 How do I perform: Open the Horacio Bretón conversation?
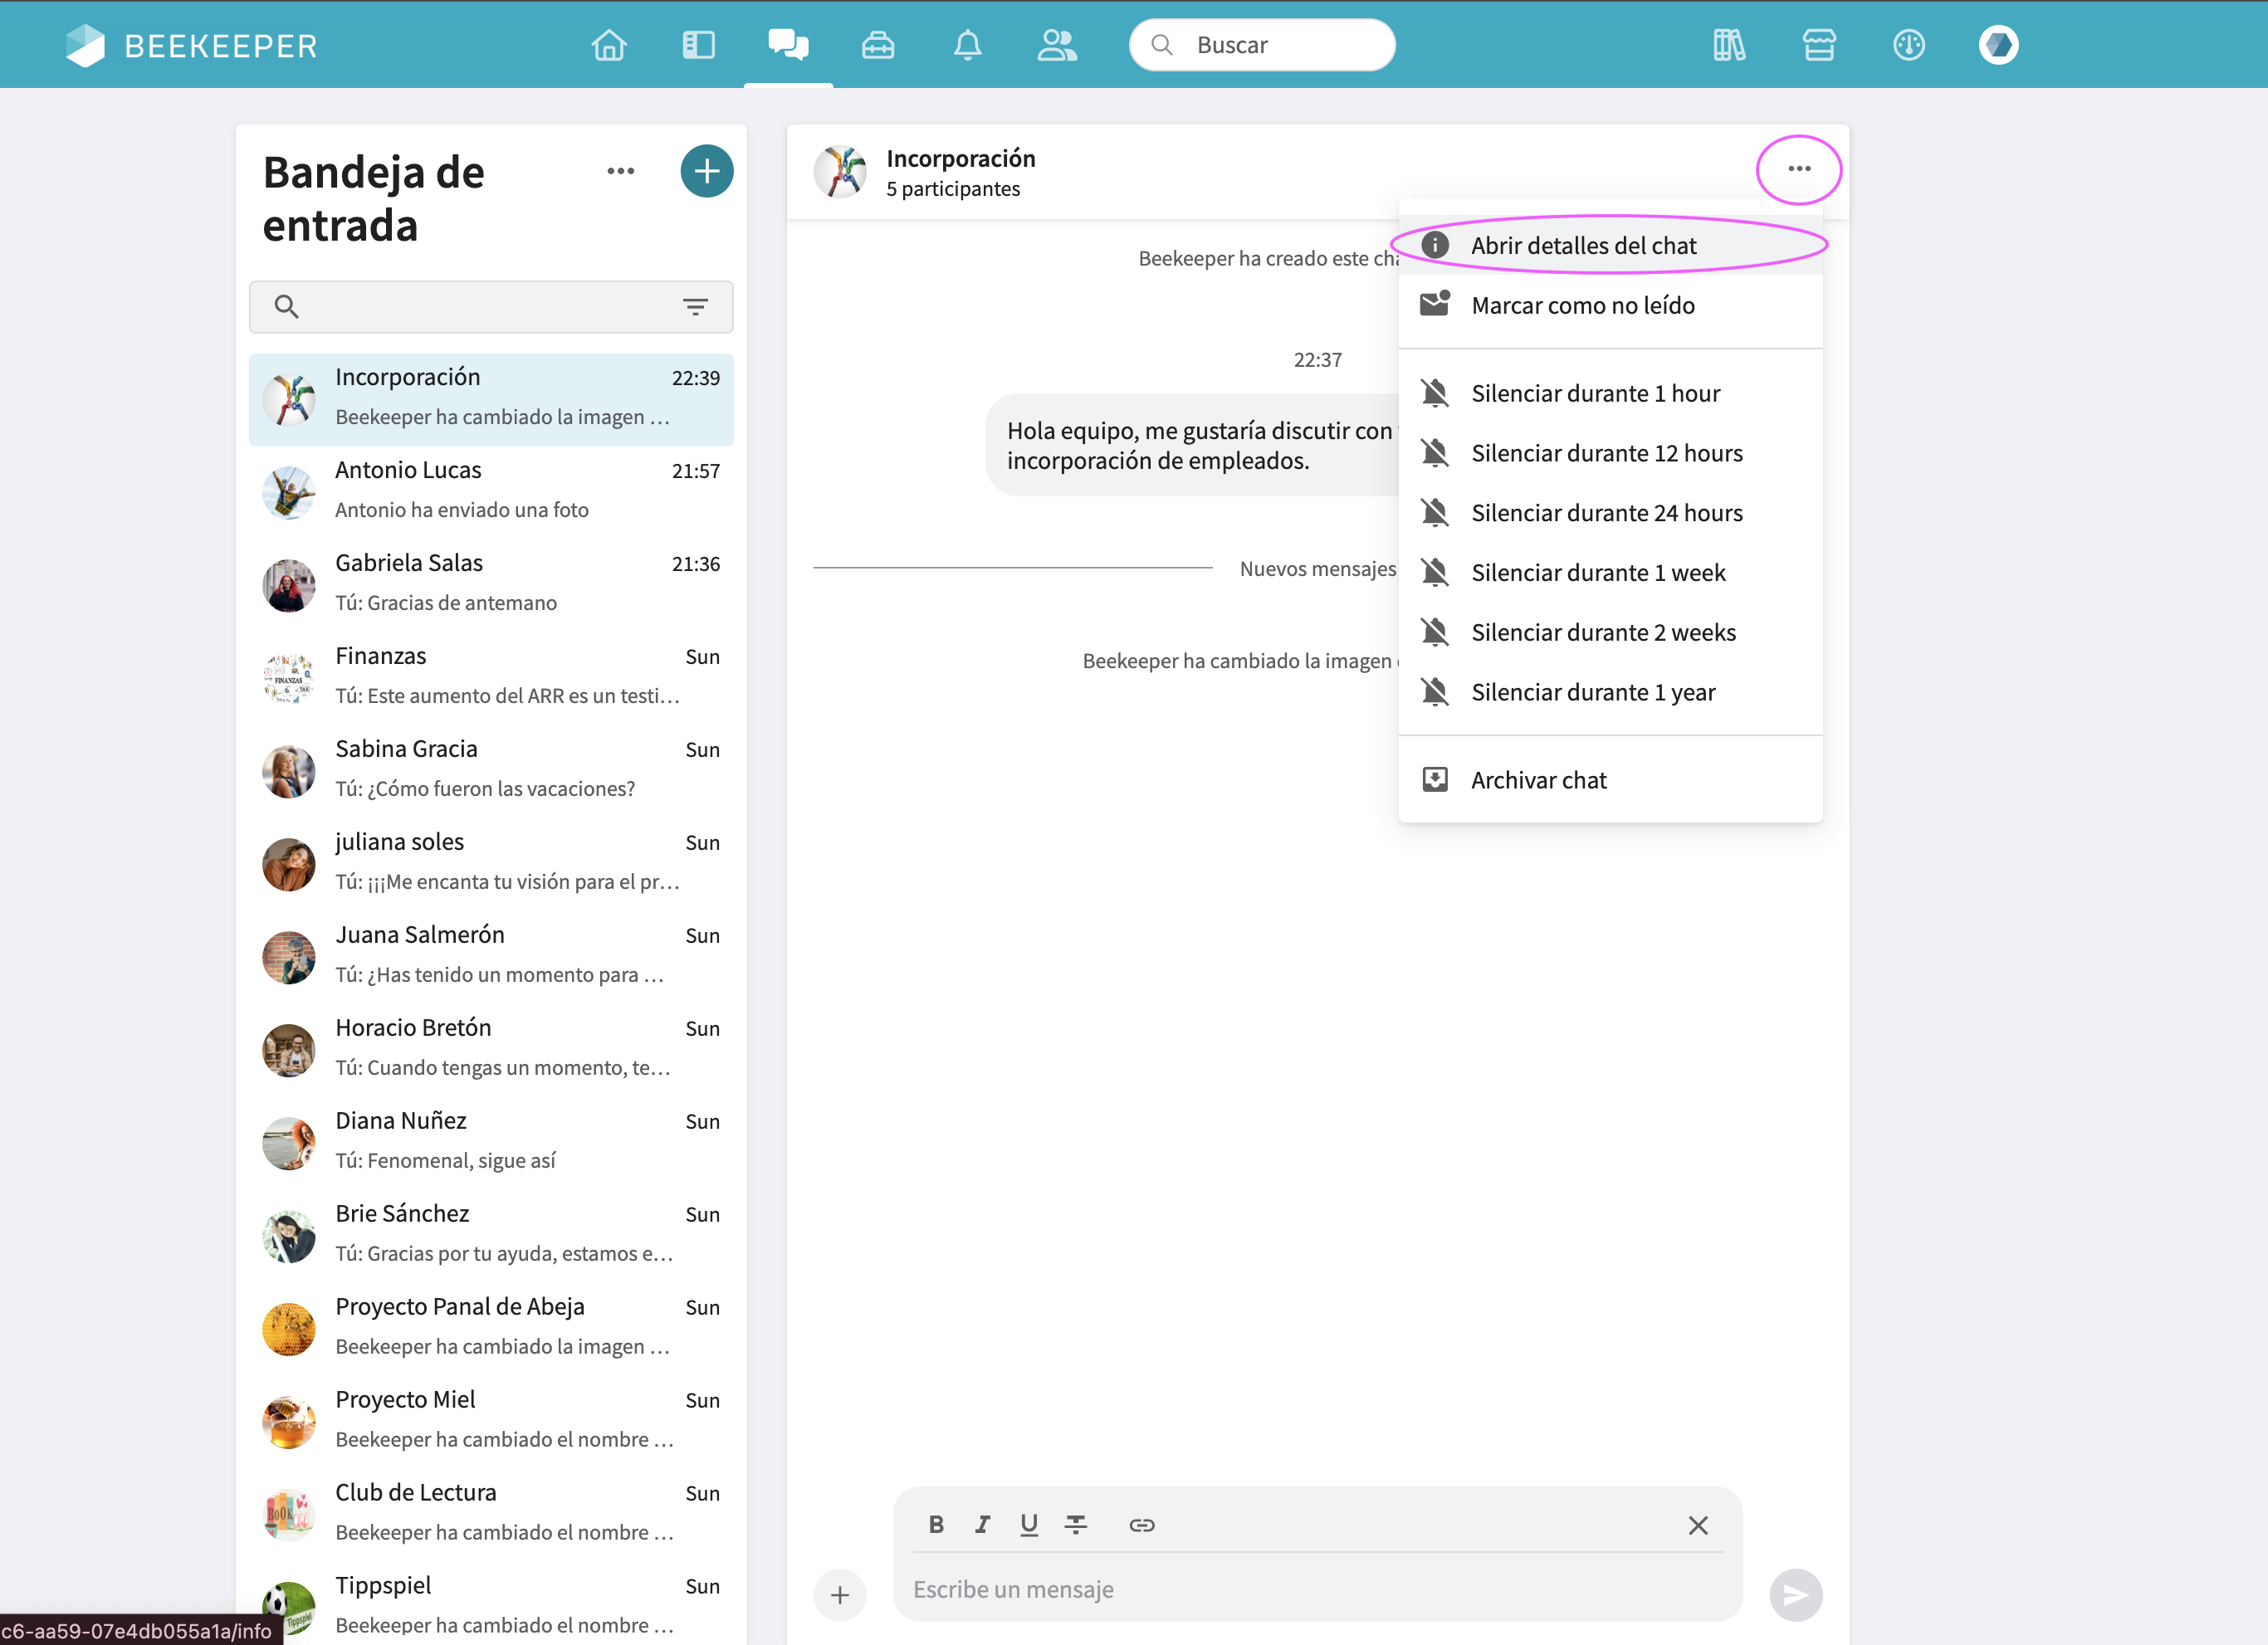(490, 1049)
